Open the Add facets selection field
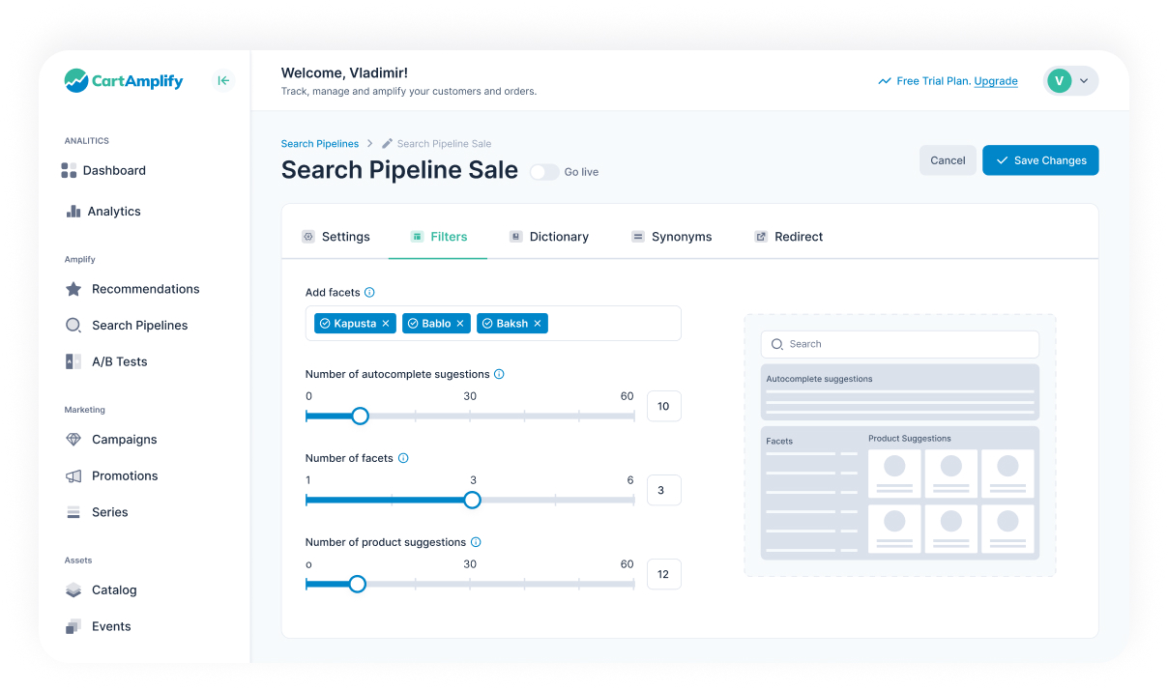This screenshot has height=690, width=1168. click(613, 324)
